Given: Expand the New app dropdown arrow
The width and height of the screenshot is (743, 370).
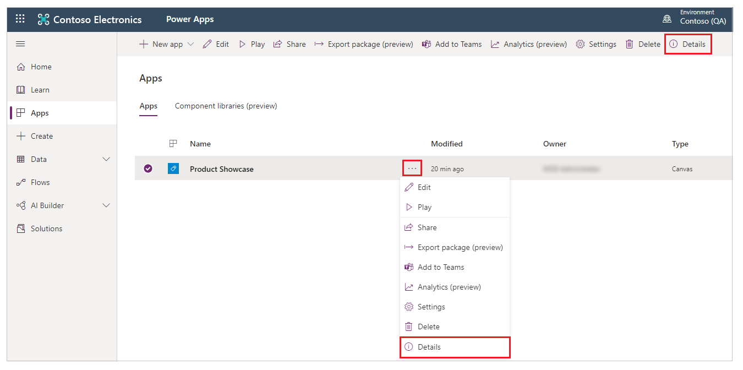Looking at the screenshot, I should [x=189, y=44].
